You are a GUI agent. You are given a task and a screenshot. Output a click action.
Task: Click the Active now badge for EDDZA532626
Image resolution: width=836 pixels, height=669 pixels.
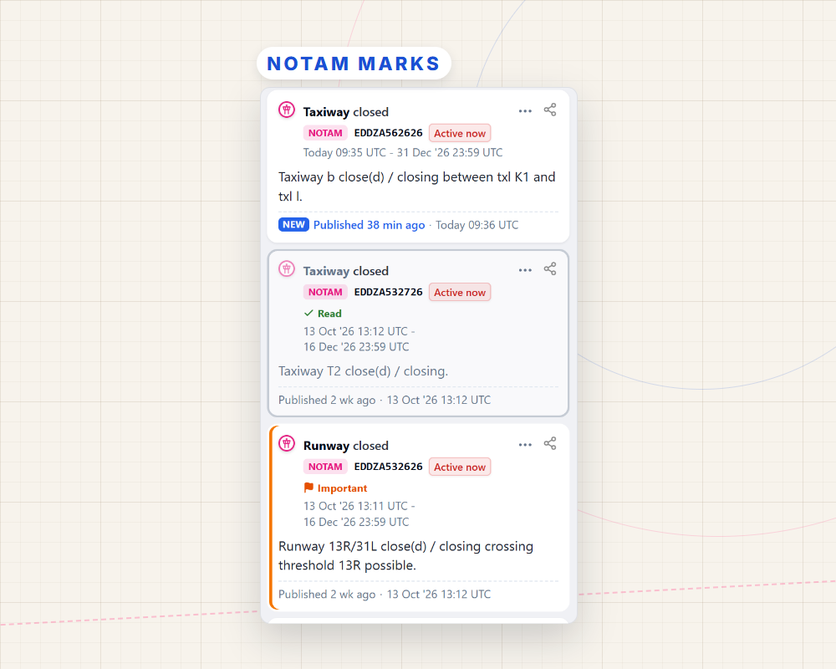[460, 467]
